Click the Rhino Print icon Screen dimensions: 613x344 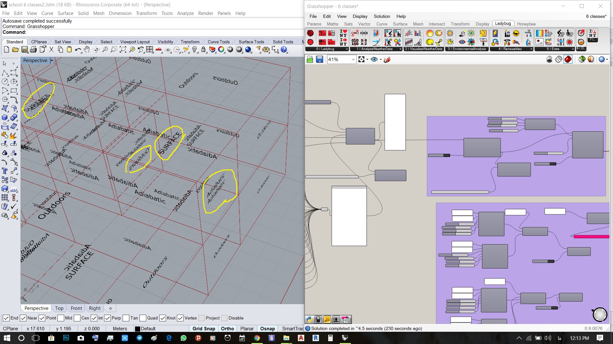point(33,50)
